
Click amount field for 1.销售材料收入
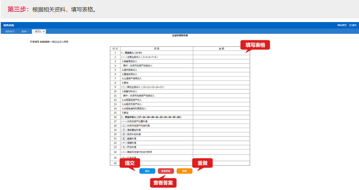(222, 92)
